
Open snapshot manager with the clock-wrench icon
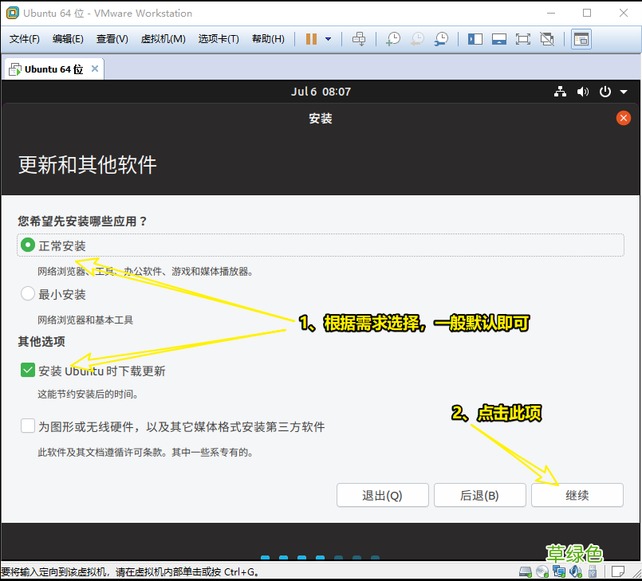441,39
